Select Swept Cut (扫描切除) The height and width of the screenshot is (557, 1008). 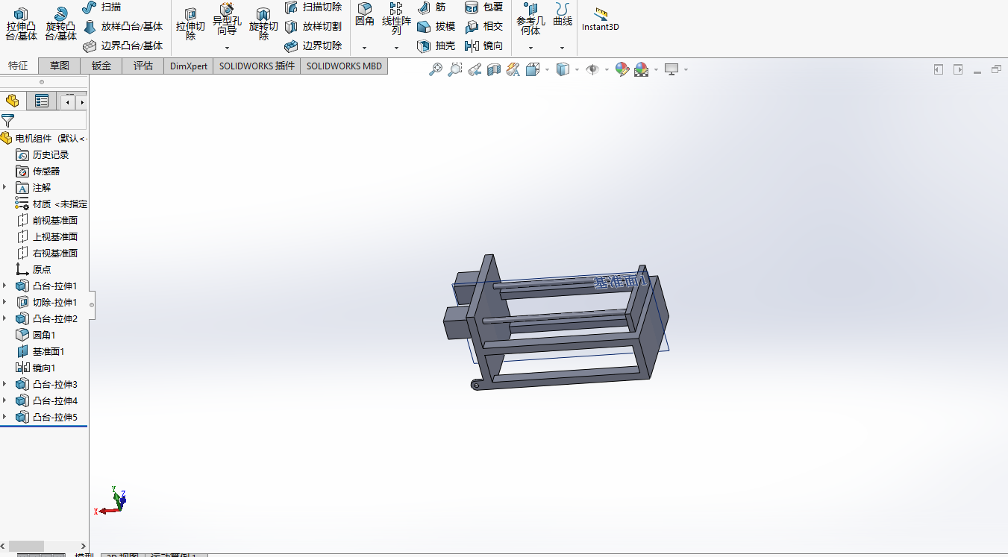point(313,7)
